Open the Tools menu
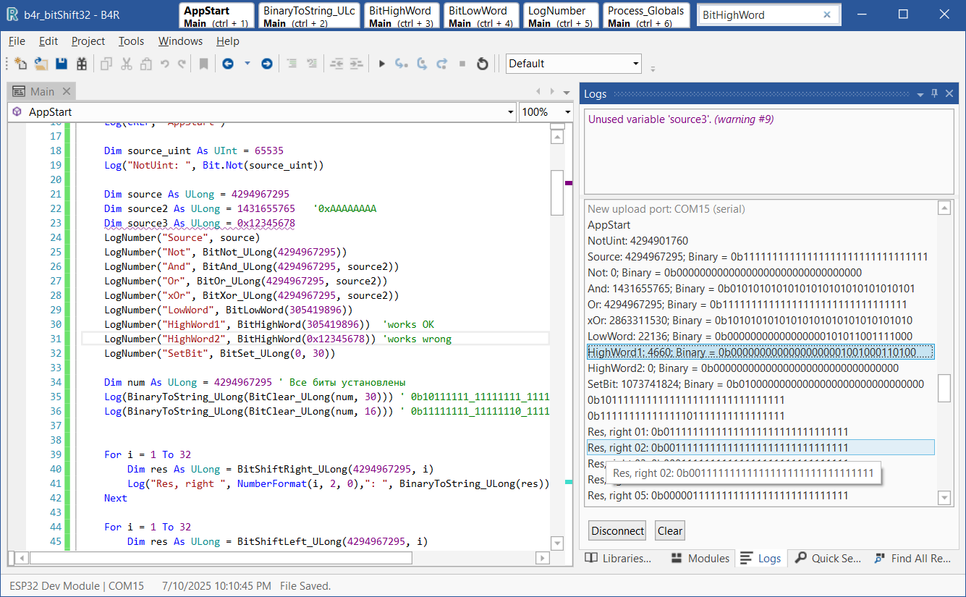Screen dimensions: 966x597 [x=131, y=41]
